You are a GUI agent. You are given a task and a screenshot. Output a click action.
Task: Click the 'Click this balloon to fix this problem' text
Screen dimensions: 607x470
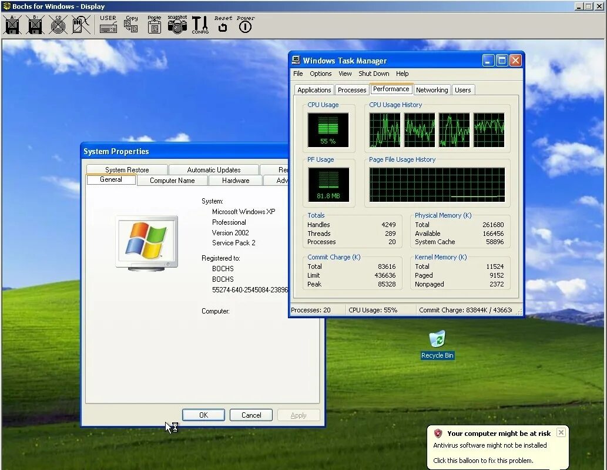[x=483, y=461]
